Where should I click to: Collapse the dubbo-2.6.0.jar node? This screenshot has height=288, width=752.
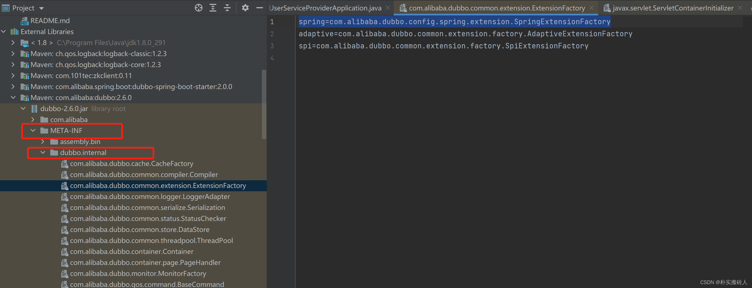pyautogui.click(x=23, y=109)
